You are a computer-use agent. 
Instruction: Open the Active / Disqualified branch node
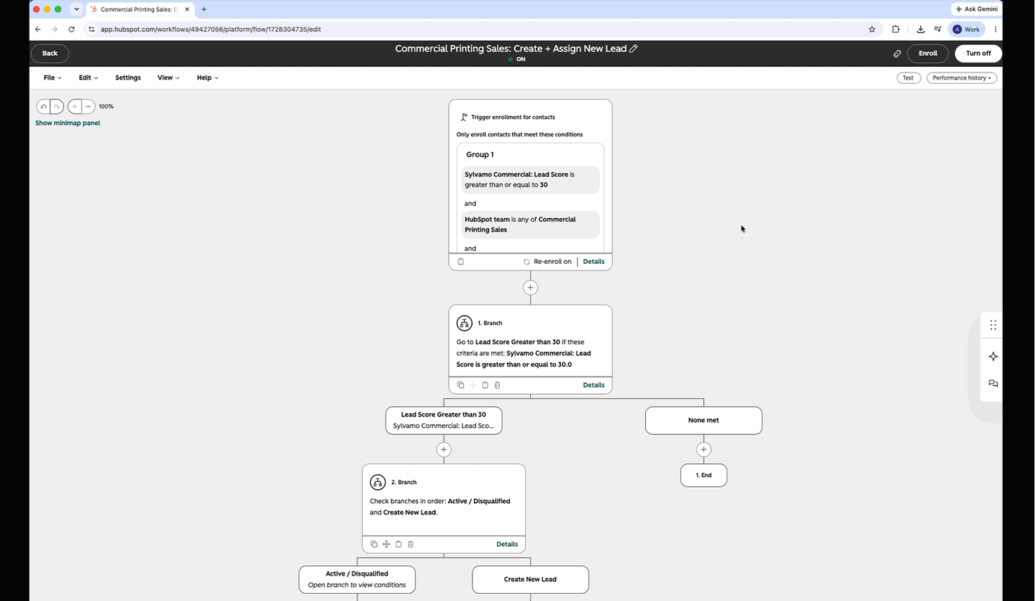pyautogui.click(x=357, y=579)
